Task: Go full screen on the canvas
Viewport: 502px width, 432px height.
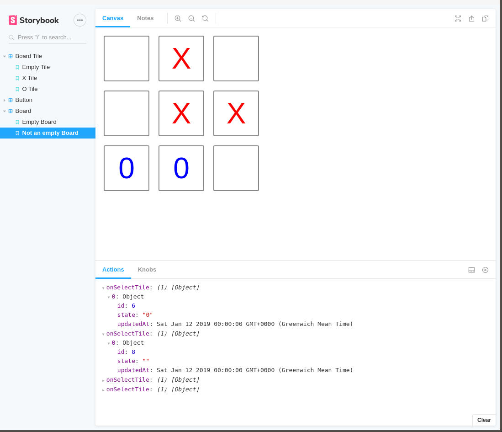Action: point(458,18)
